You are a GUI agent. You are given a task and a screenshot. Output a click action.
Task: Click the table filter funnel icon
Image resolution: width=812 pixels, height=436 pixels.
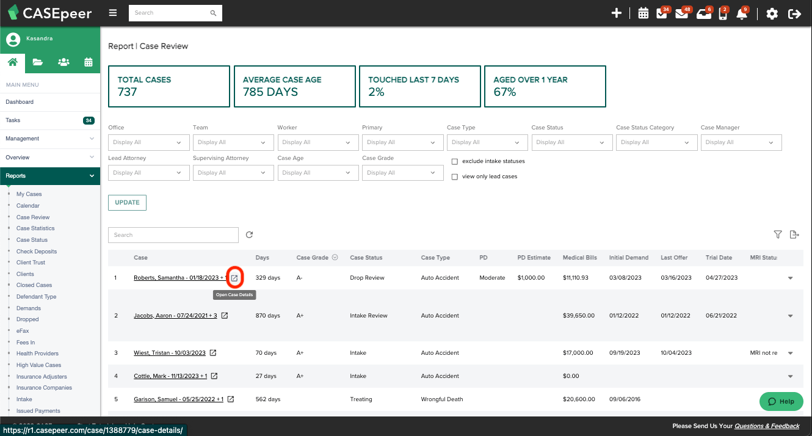tap(778, 234)
